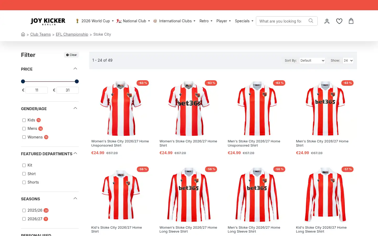Image resolution: width=378 pixels, height=236 pixels.
Task: Open the Sort By dropdown
Action: point(312,61)
